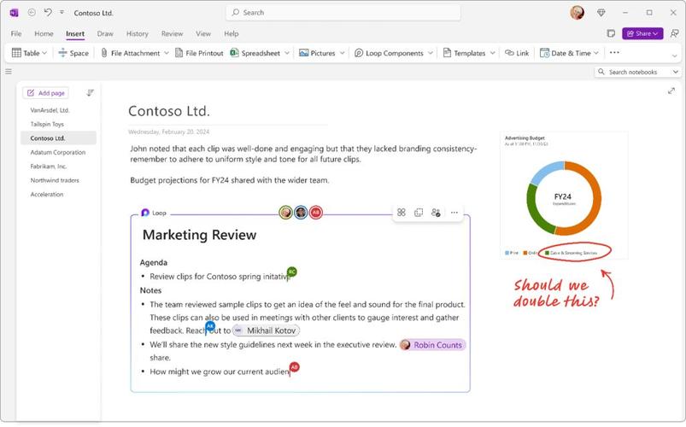This screenshot has height=427, width=686.
Task: Click the Templates button
Action: (464, 53)
